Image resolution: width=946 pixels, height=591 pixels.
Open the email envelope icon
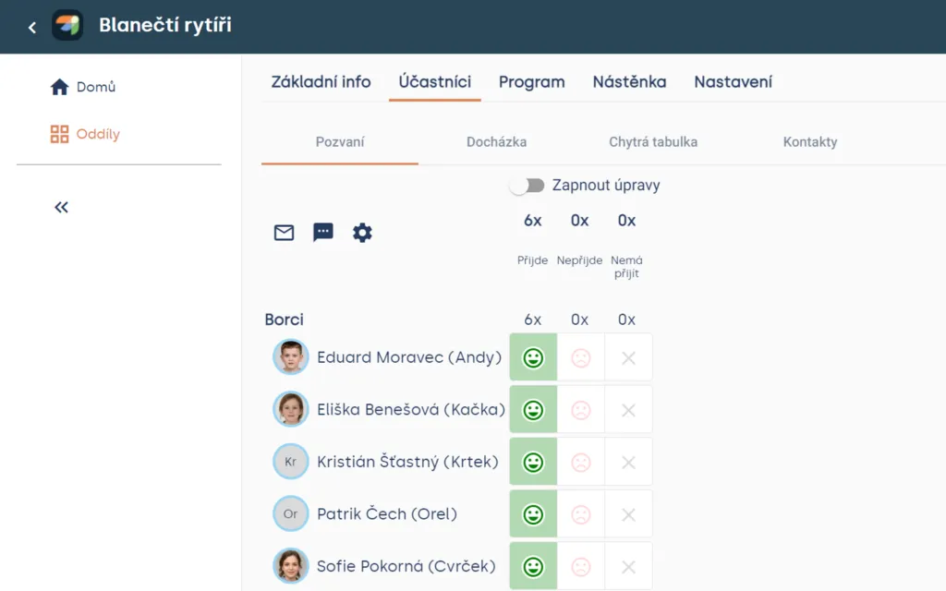coord(284,232)
